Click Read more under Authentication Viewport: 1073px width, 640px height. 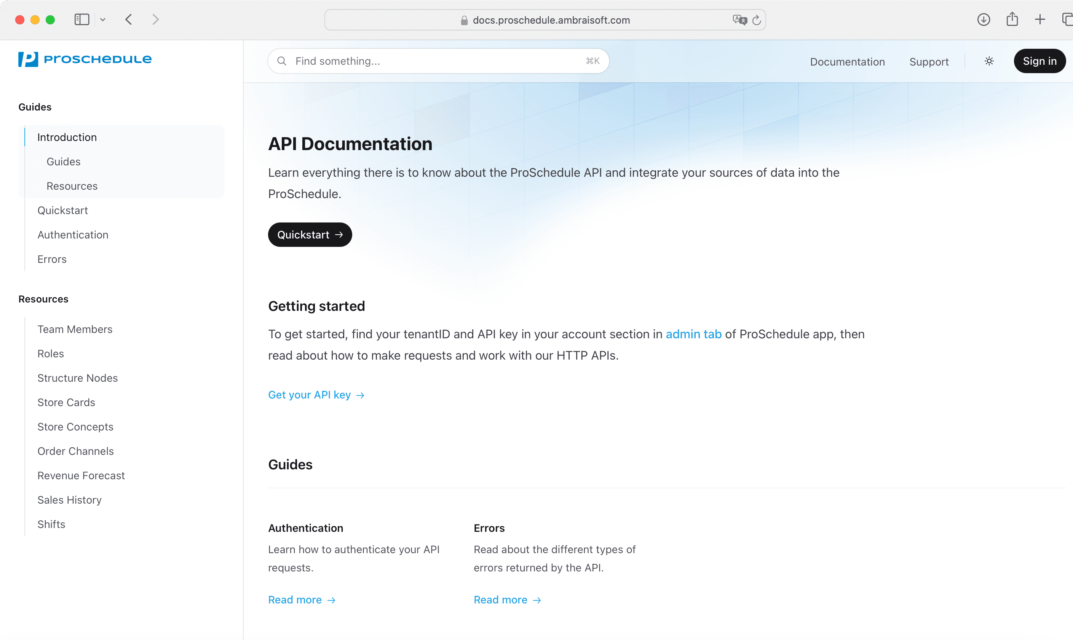pos(302,600)
